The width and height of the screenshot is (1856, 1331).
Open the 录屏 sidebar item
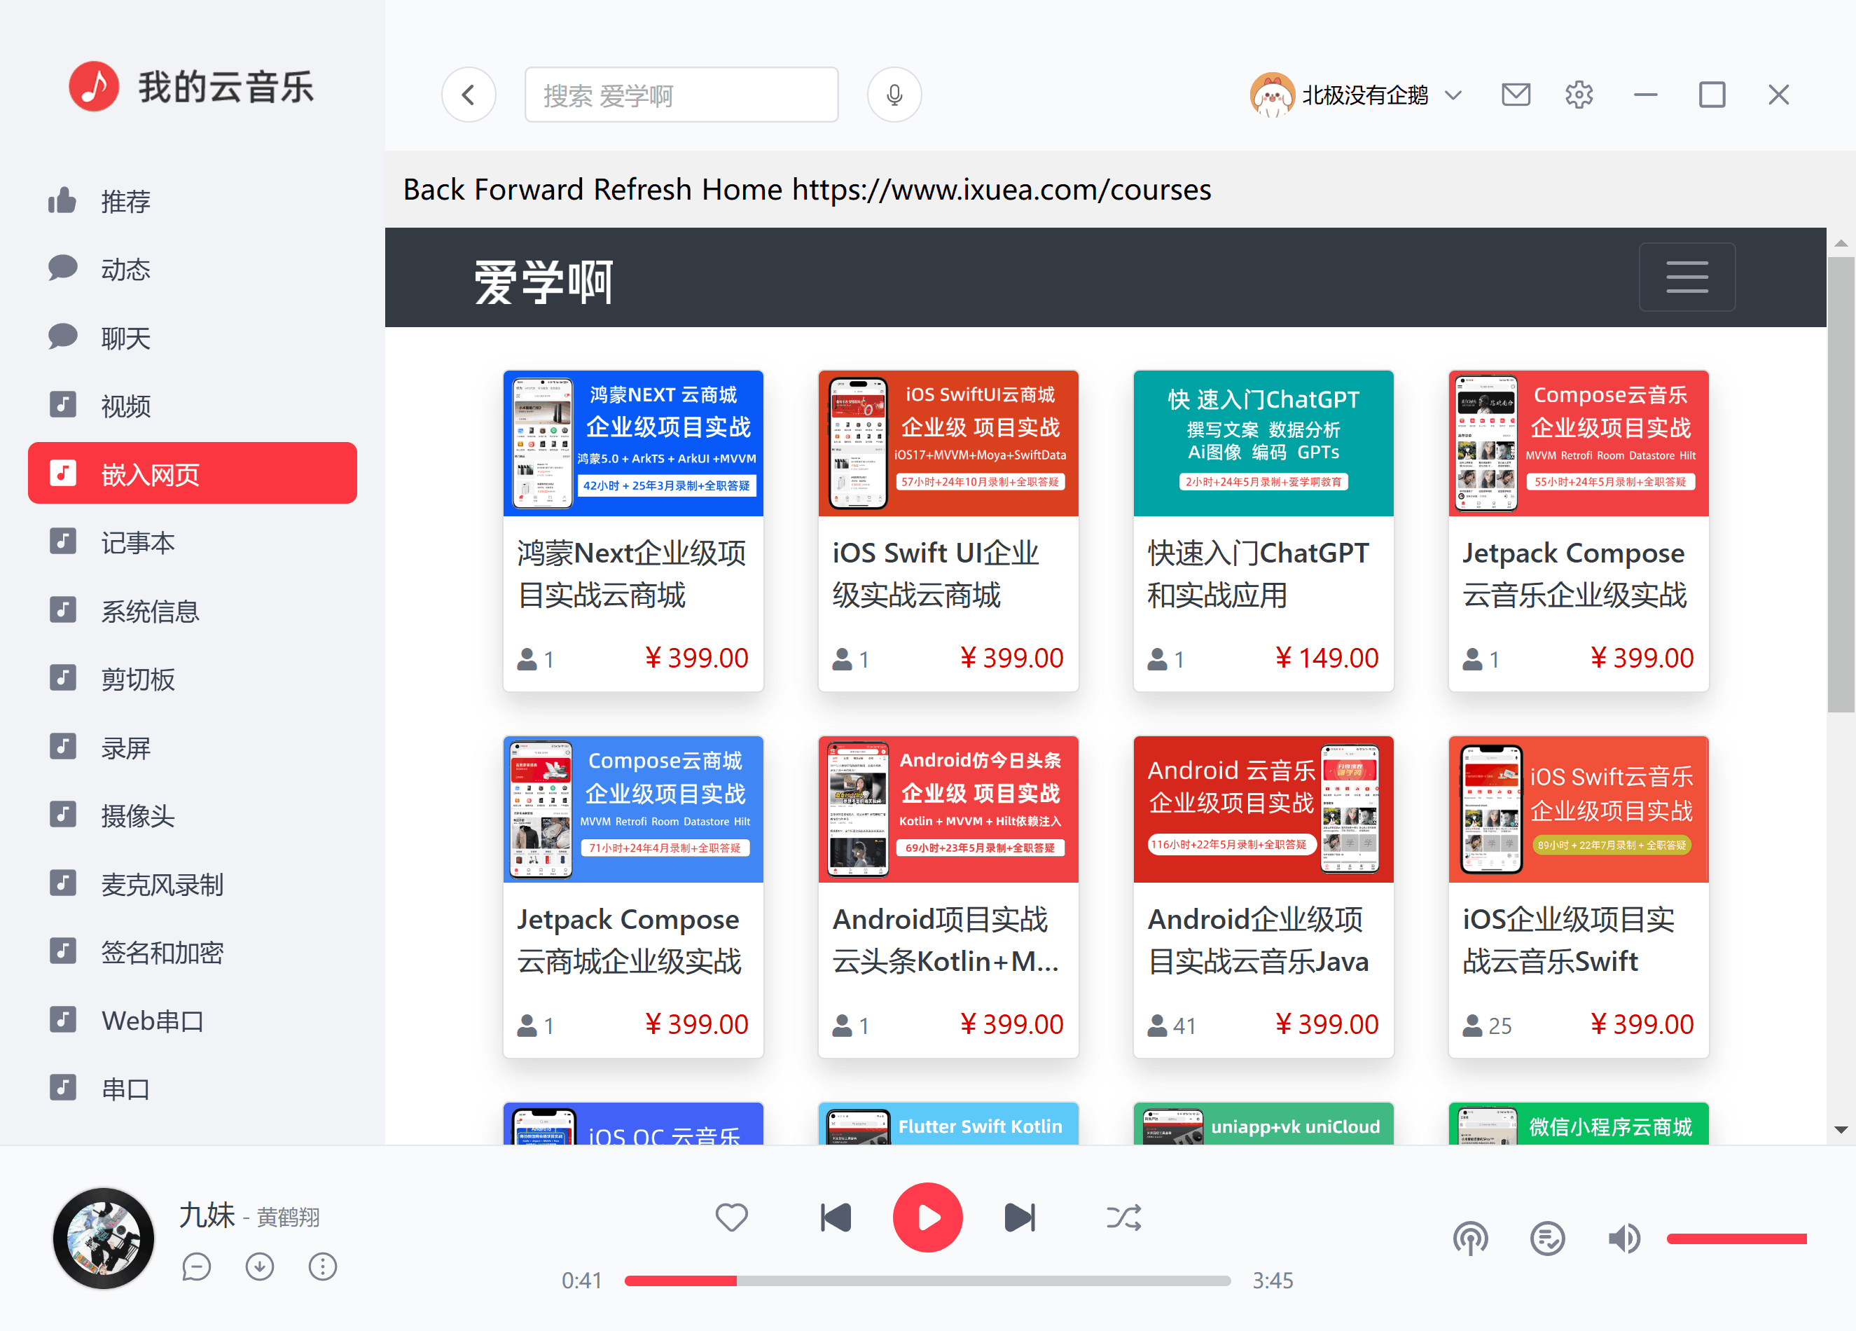point(193,747)
